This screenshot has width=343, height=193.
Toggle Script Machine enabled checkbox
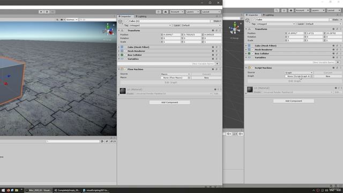(x=252, y=68)
